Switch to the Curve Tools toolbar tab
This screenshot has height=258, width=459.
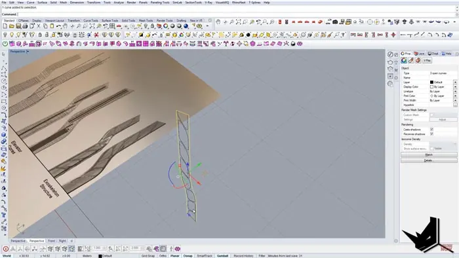(x=90, y=20)
